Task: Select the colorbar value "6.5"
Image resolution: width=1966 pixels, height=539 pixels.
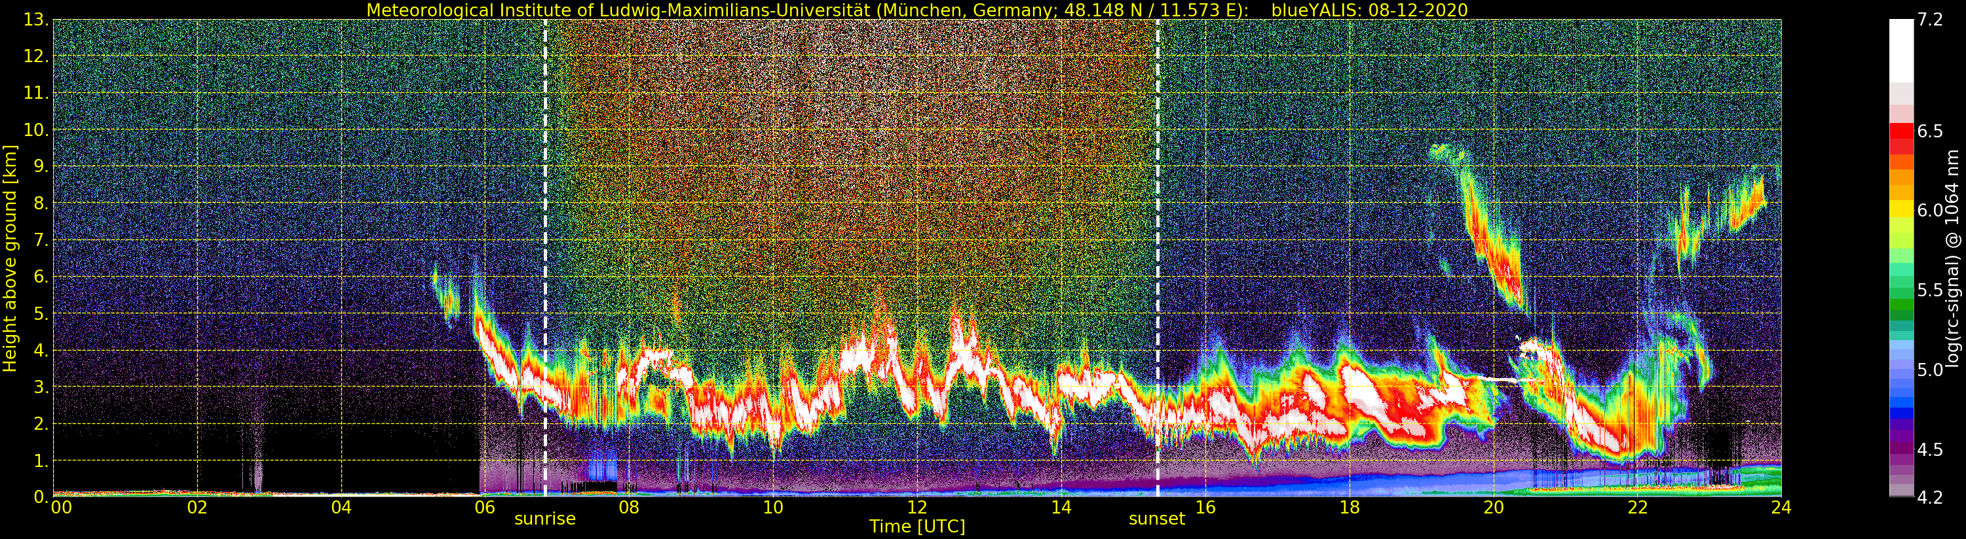Action: 1930,131
